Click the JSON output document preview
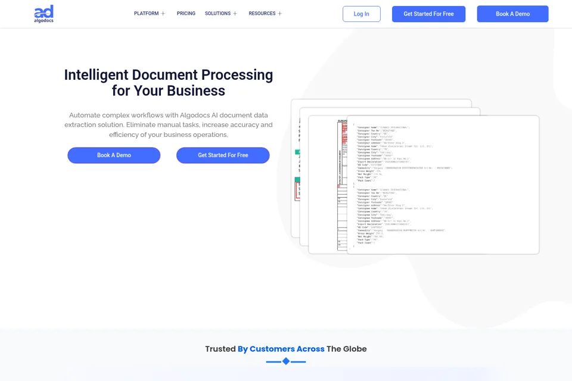Screen dimensions: 572x381 click(x=443, y=185)
